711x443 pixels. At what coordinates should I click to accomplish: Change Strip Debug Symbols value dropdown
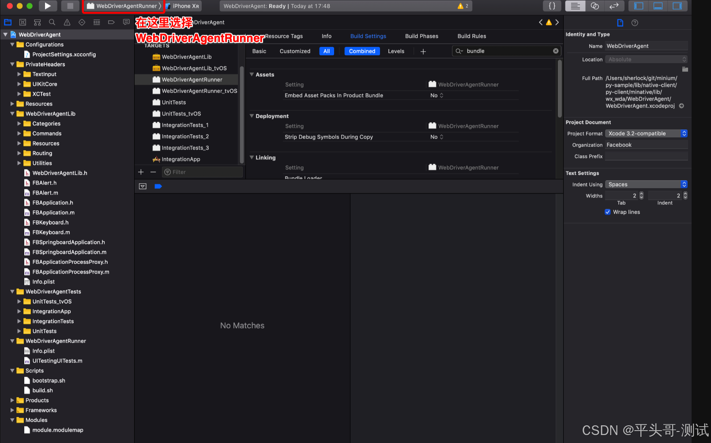point(437,137)
